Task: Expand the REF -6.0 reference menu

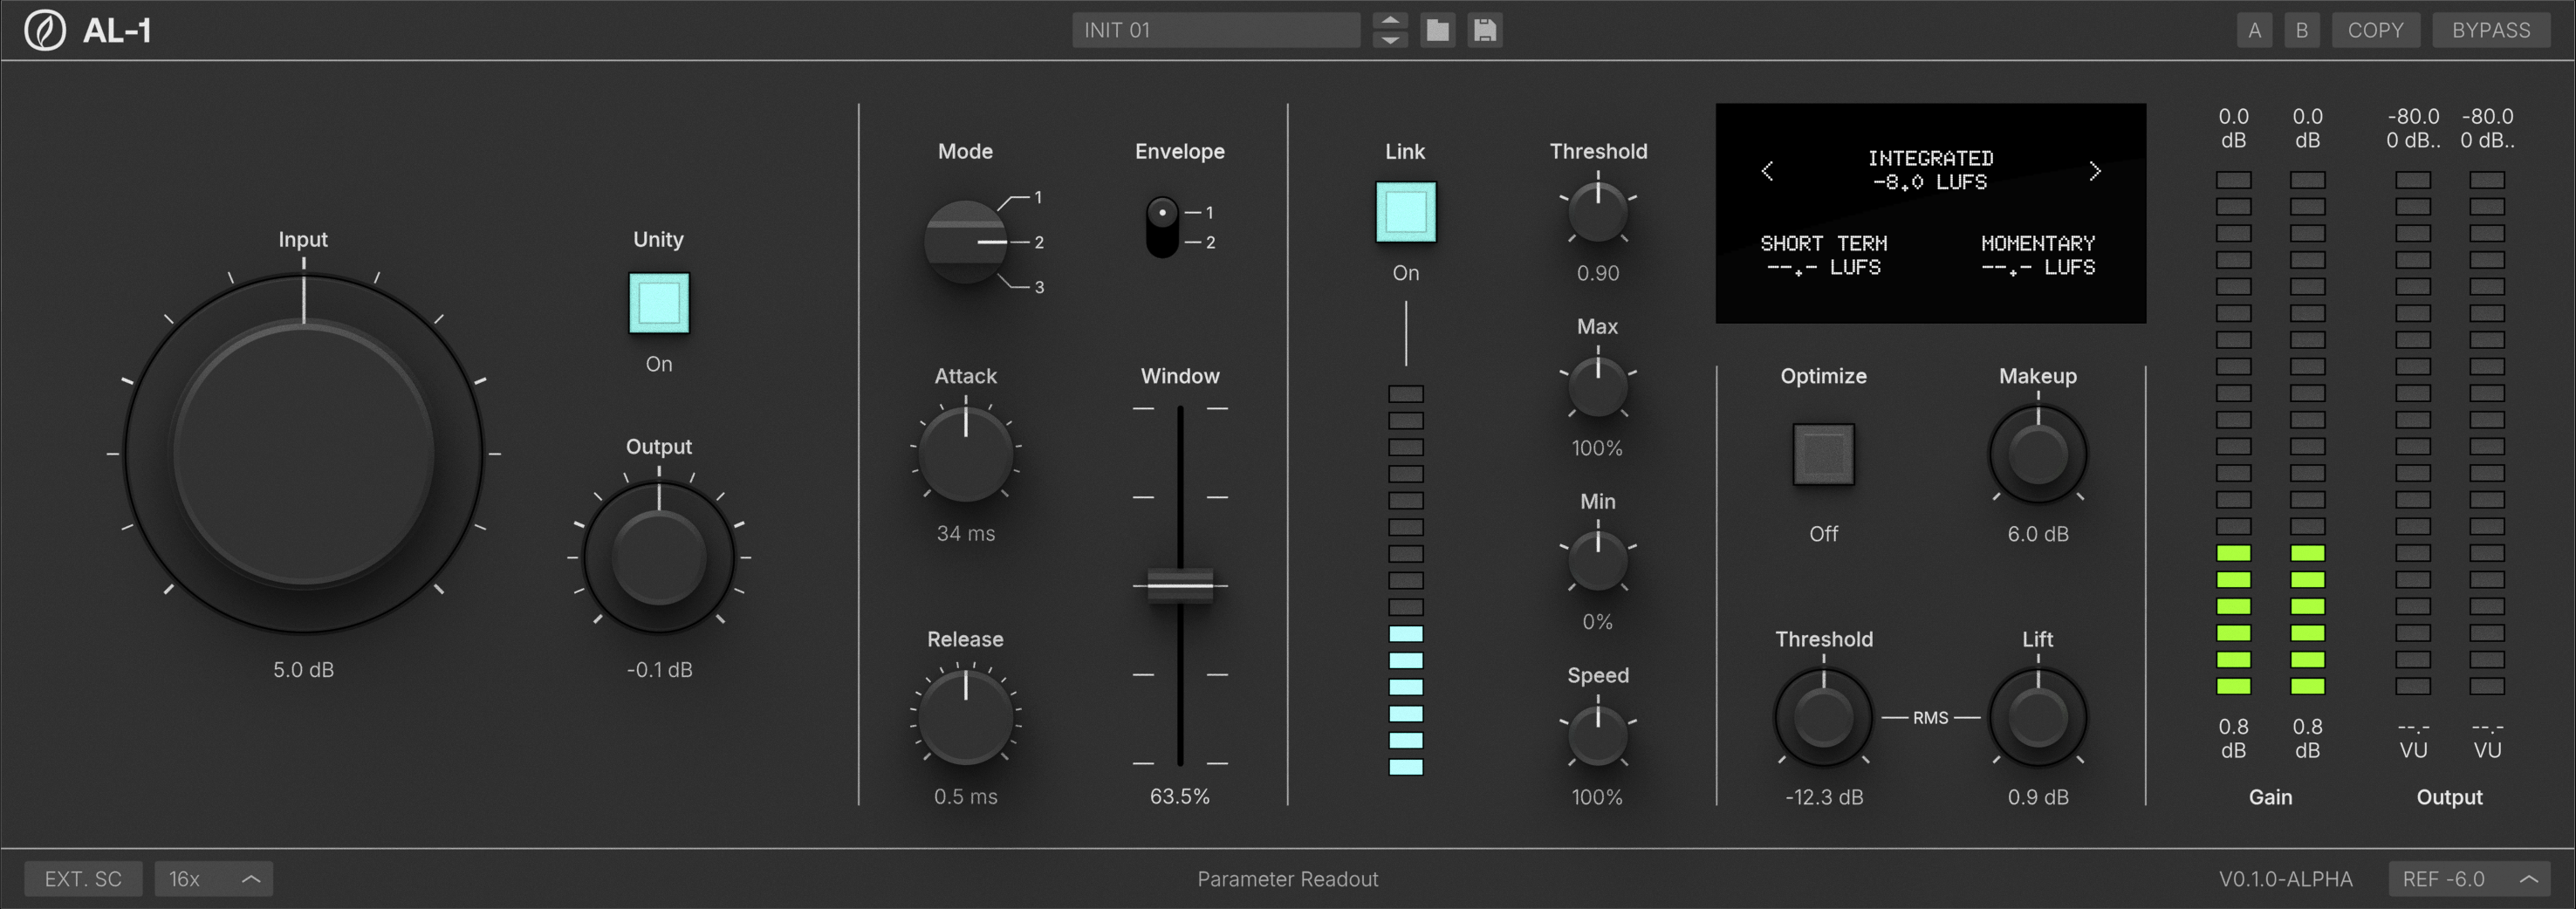Action: point(2468,879)
